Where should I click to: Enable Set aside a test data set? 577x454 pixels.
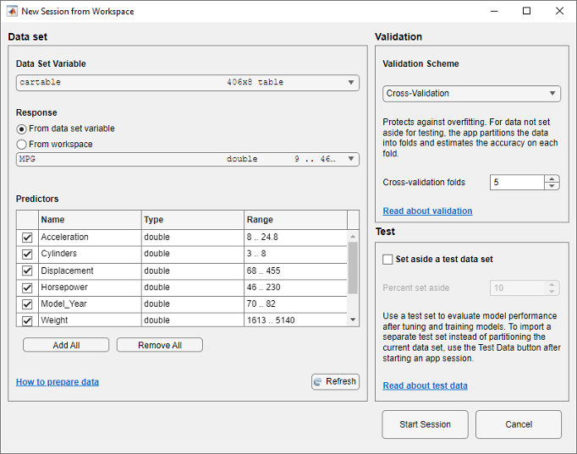pos(388,260)
